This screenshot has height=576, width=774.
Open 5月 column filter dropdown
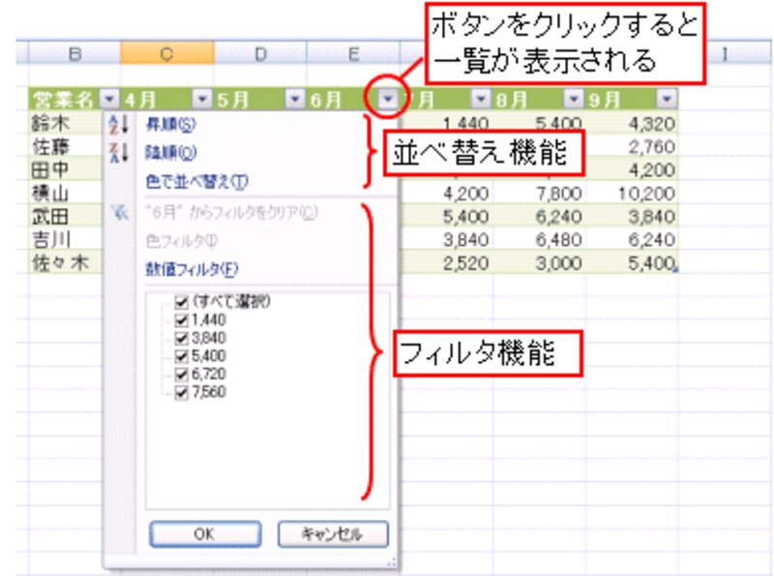point(295,100)
